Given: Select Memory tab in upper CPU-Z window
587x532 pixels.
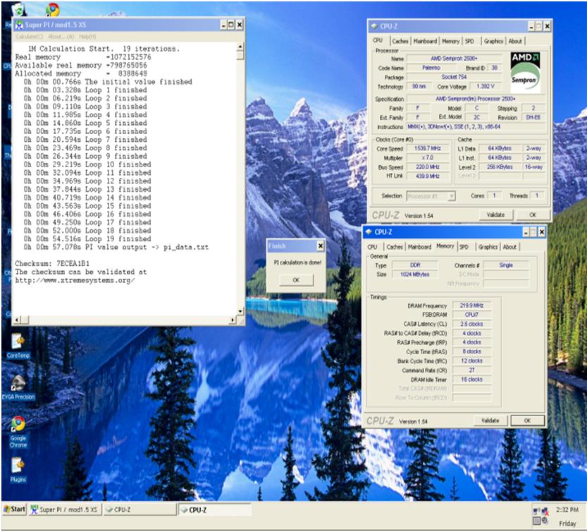Looking at the screenshot, I should (x=450, y=41).
